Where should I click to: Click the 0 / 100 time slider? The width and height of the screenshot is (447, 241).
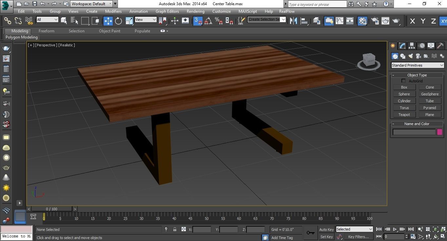coord(52,209)
